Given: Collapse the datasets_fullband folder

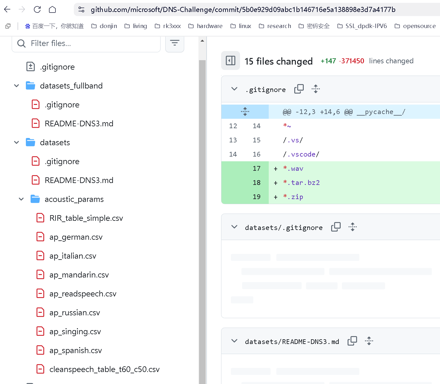Looking at the screenshot, I should 16,85.
